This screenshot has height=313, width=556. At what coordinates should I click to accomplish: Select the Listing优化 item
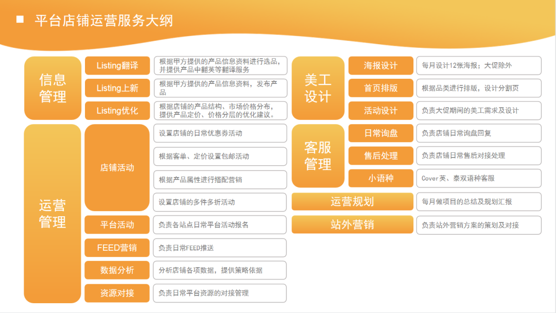[x=117, y=110]
